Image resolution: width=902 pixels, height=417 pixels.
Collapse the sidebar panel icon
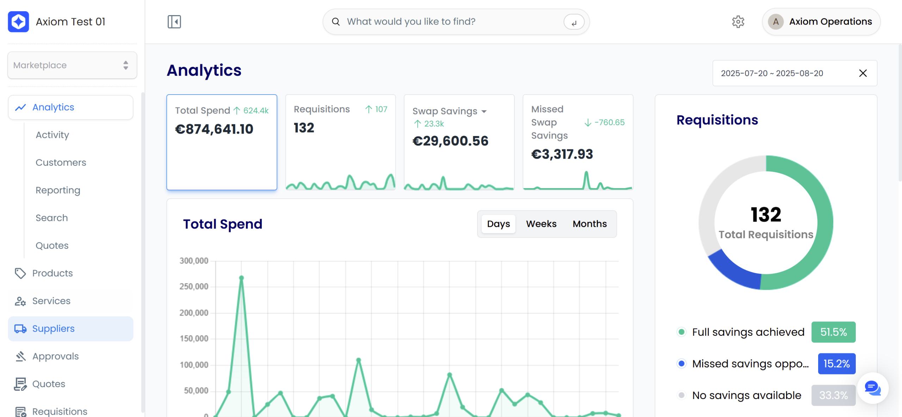[174, 22]
